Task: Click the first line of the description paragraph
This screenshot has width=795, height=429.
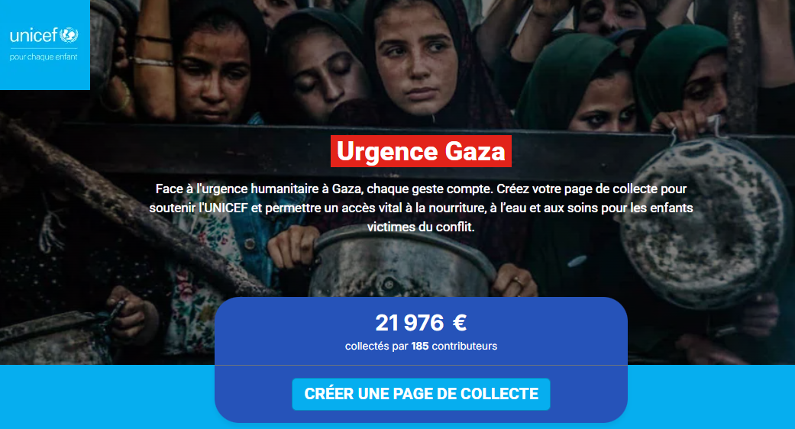Action: (x=421, y=189)
